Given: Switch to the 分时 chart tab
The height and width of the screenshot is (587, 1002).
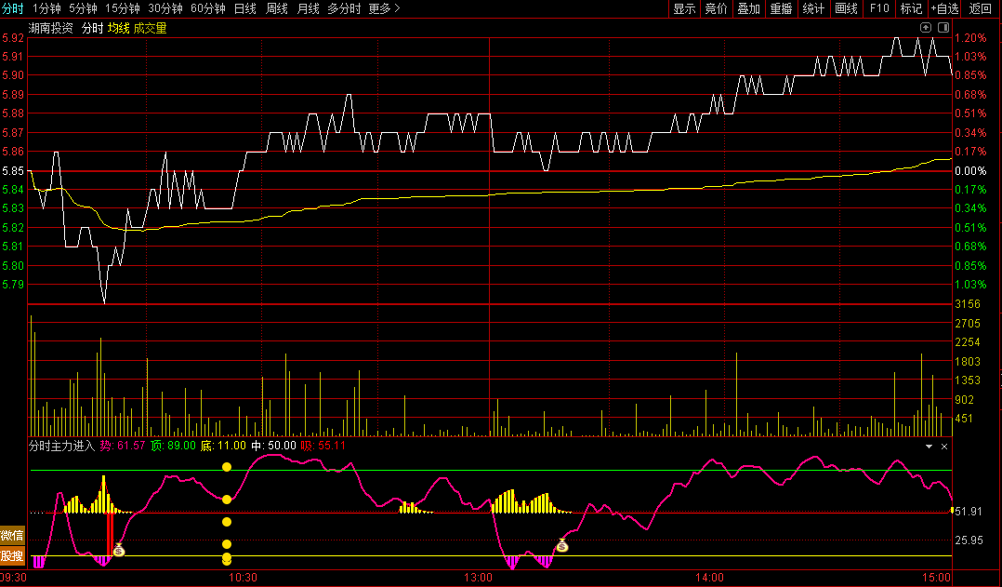Looking at the screenshot, I should 12,8.
